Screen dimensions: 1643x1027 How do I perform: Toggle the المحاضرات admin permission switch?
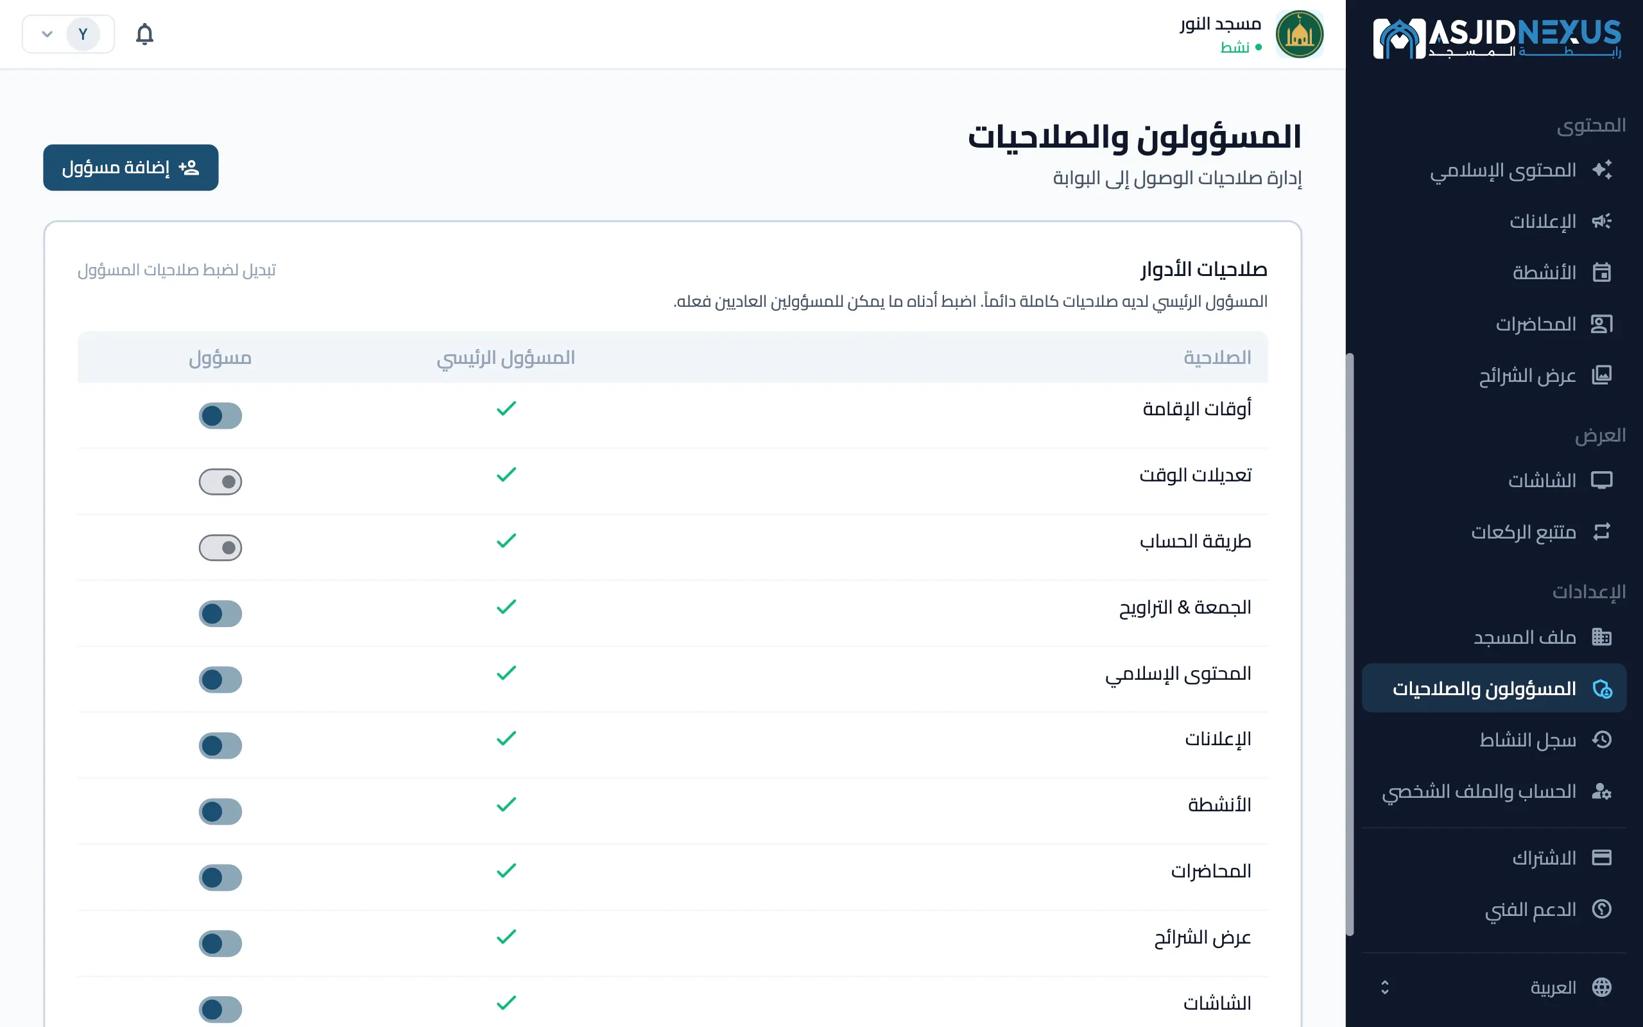(x=220, y=877)
